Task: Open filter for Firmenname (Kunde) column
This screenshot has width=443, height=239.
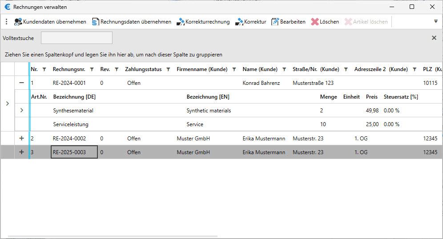Action: click(234, 69)
